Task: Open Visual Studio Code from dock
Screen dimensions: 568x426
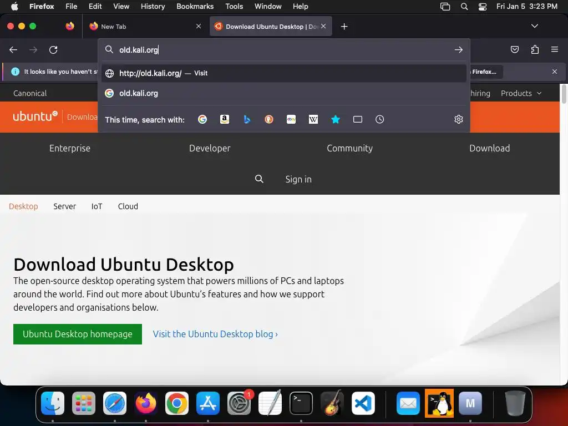Action: pyautogui.click(x=363, y=403)
